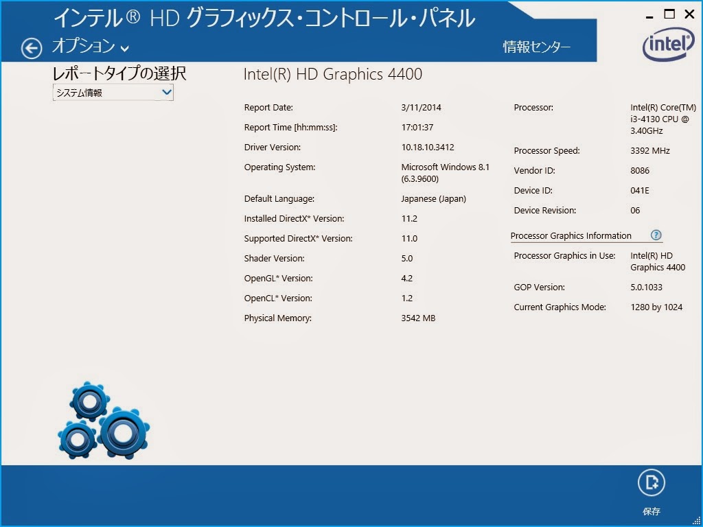This screenshot has width=703, height=527.
Task: Open help via the question mark icon
Action: tap(656, 235)
